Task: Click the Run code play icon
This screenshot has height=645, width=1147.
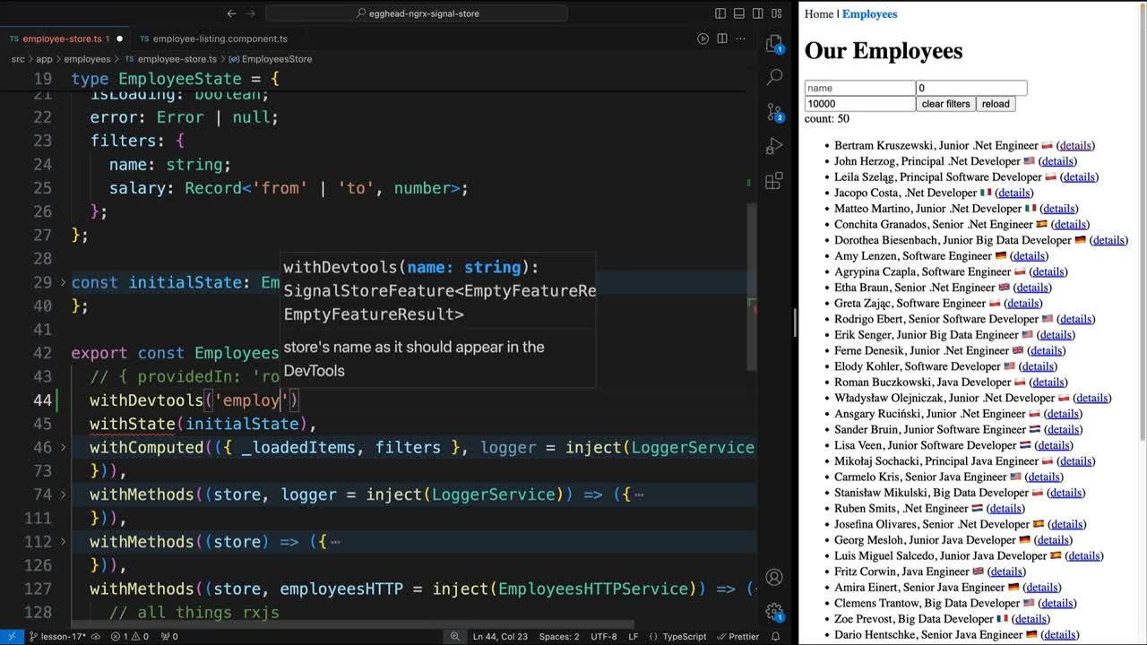Action: pyautogui.click(x=703, y=39)
